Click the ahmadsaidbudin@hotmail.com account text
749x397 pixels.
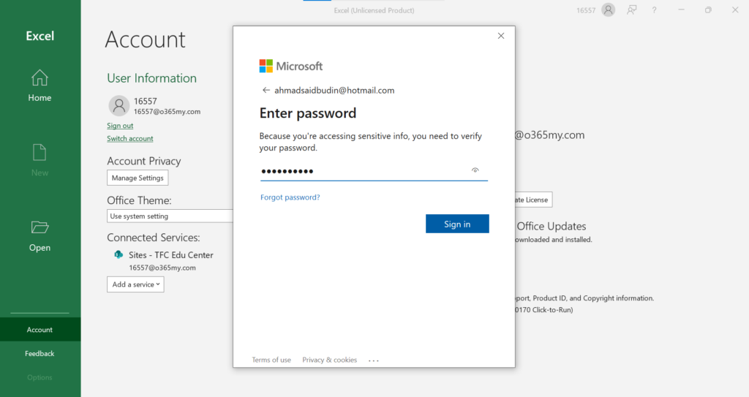[334, 90]
